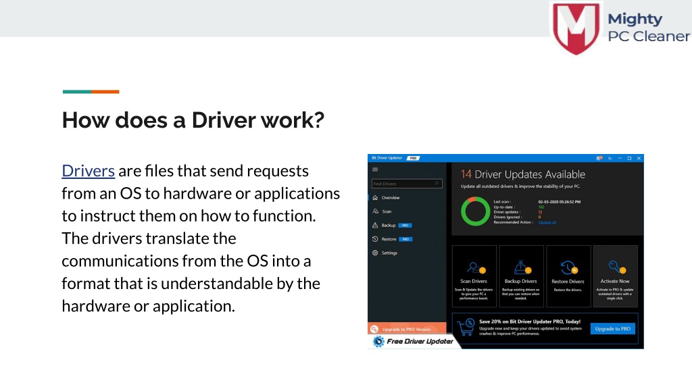
Task: Click 'Save 20% on Bit Driver Updater PRO, Today!'
Action: (x=530, y=321)
